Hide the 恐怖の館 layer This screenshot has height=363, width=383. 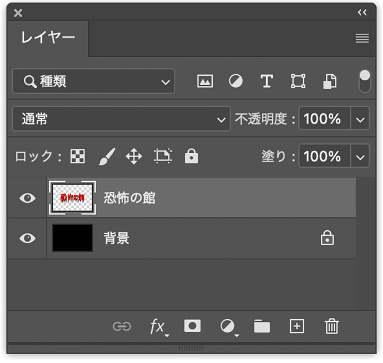point(27,198)
